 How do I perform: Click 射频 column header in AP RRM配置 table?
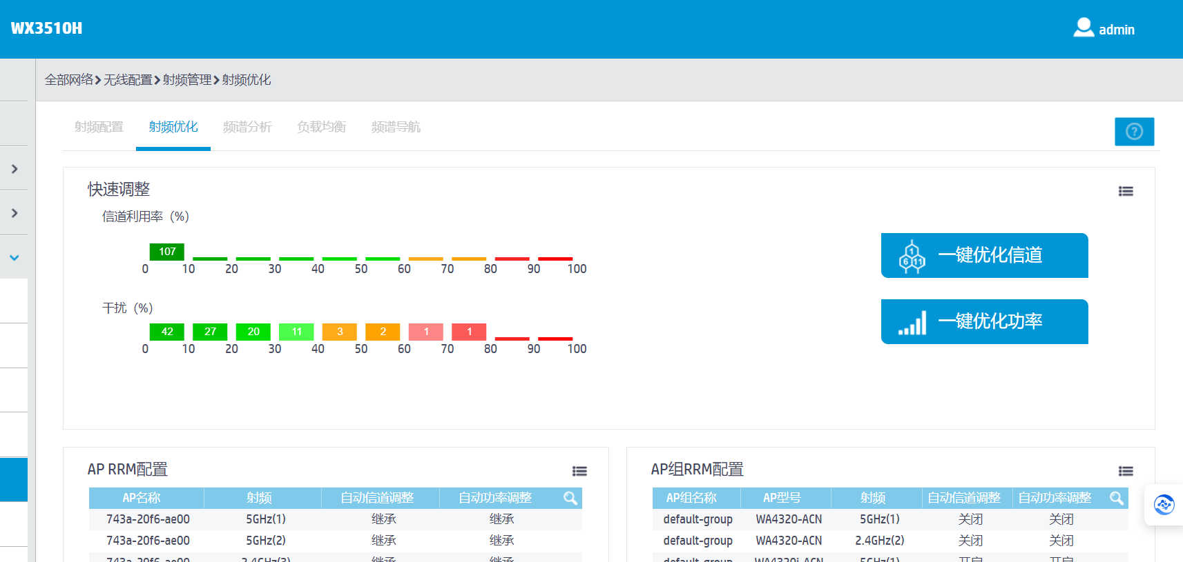[x=259, y=498]
